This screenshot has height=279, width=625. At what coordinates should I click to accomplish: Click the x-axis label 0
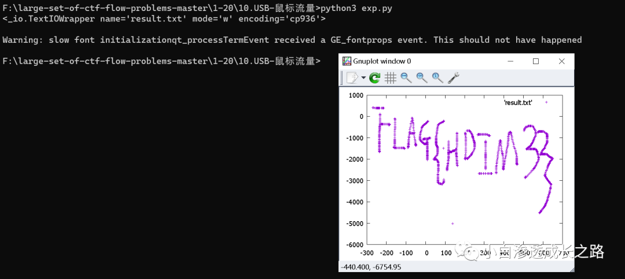[x=426, y=253]
